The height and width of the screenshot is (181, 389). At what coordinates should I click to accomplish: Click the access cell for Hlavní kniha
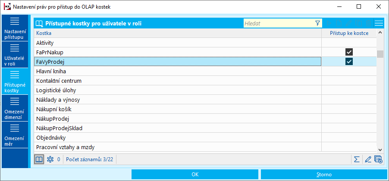(x=349, y=72)
